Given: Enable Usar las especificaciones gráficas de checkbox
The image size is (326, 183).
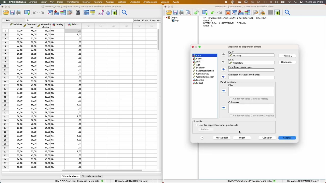Looking at the screenshot, I should coord(196,125).
